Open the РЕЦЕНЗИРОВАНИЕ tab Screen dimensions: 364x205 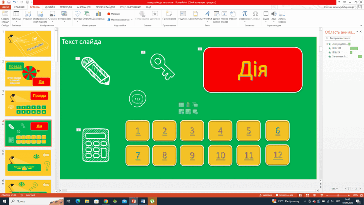pos(130,7)
